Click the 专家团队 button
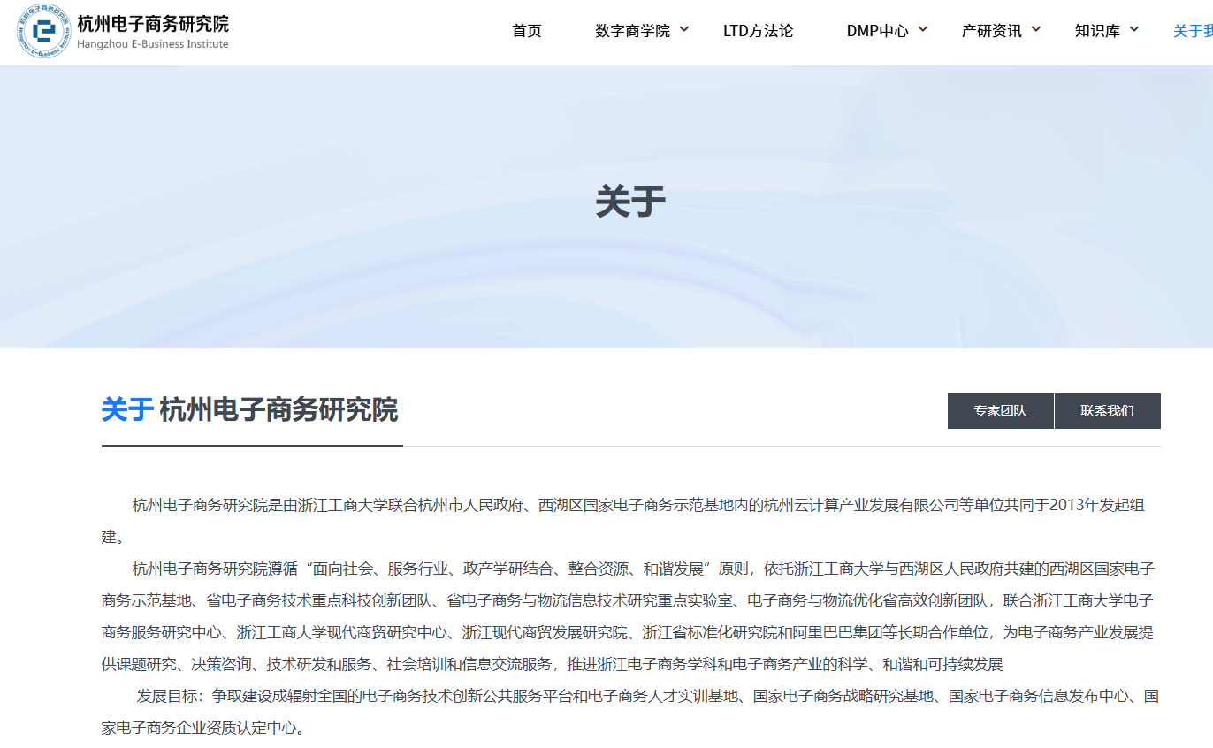 point(1001,411)
